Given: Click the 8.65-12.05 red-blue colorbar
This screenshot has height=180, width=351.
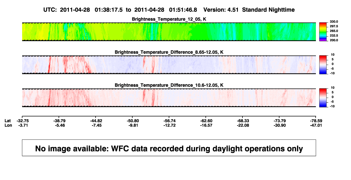Looking at the screenshot, I should (323, 65).
